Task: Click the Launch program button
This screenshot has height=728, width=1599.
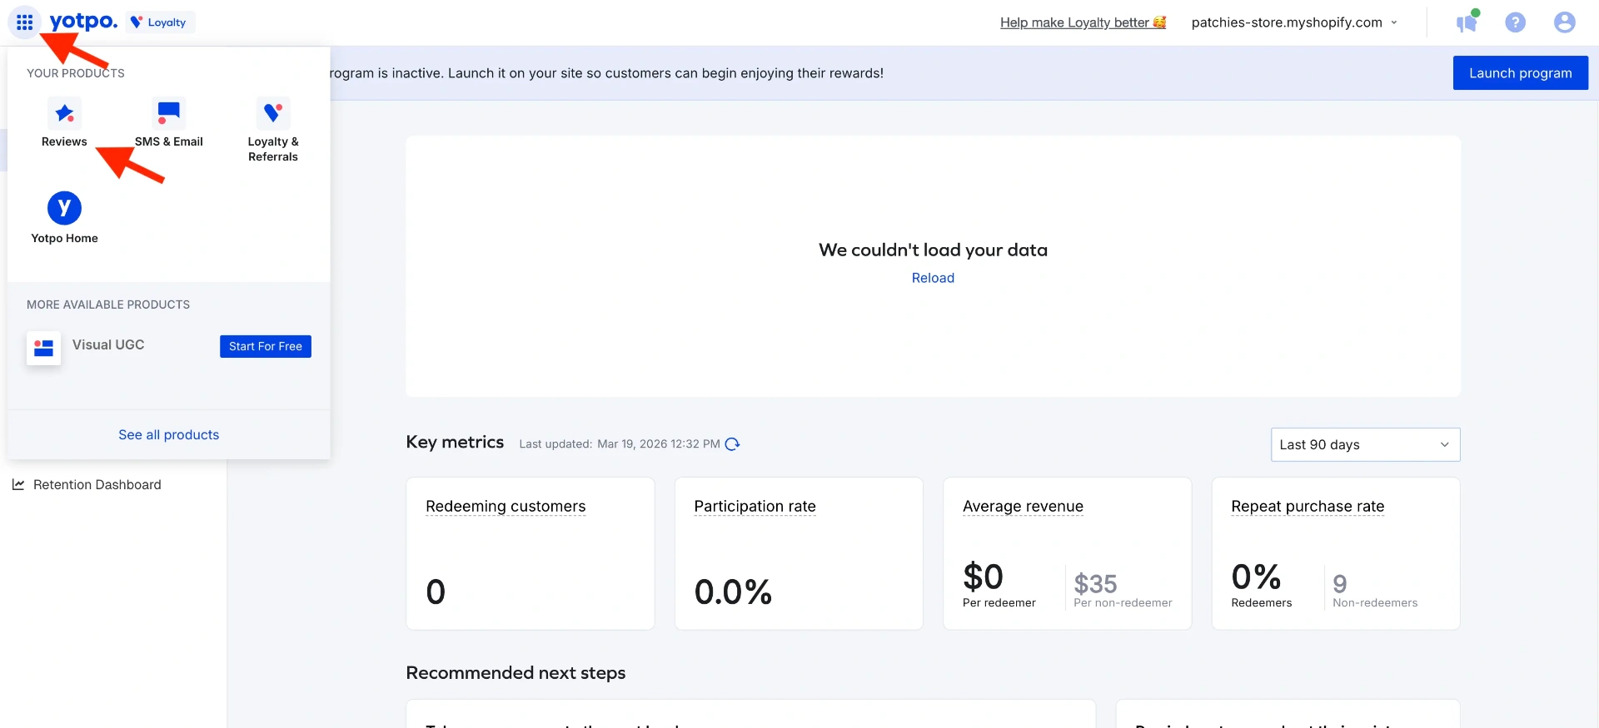Action: (x=1521, y=73)
